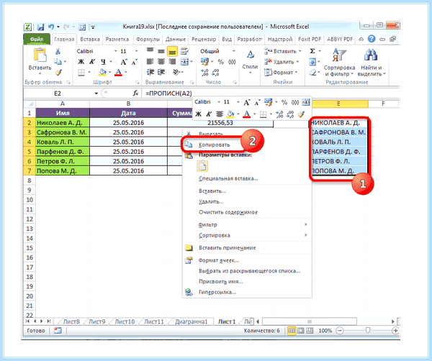
Task: Click zoom out minus button in status bar
Action: 340,331
